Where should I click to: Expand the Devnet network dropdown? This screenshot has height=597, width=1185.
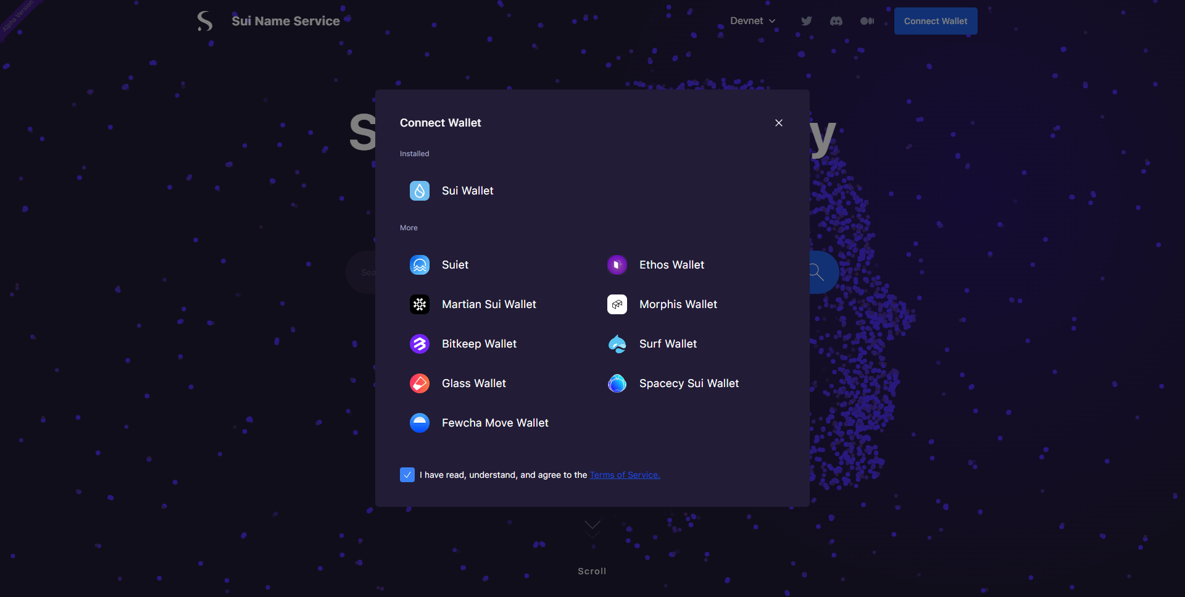point(752,21)
